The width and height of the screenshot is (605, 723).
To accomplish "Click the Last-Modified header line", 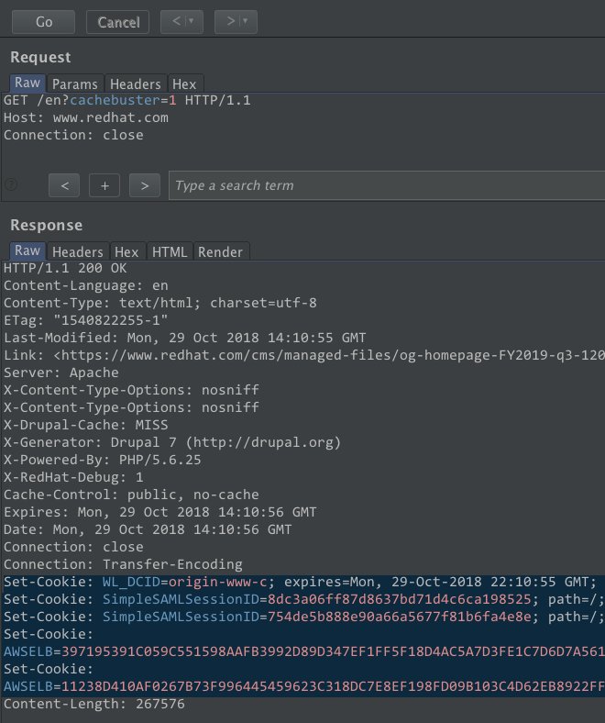I will point(185,338).
